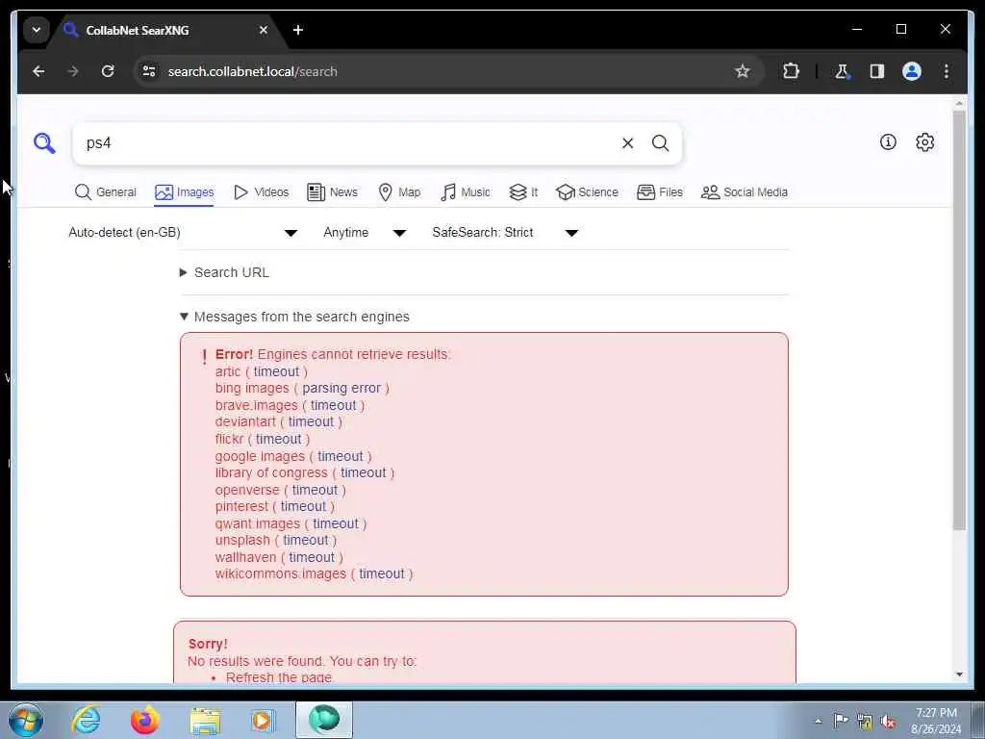The image size is (985, 739).
Task: Open a new browser tab
Action: coord(298,30)
